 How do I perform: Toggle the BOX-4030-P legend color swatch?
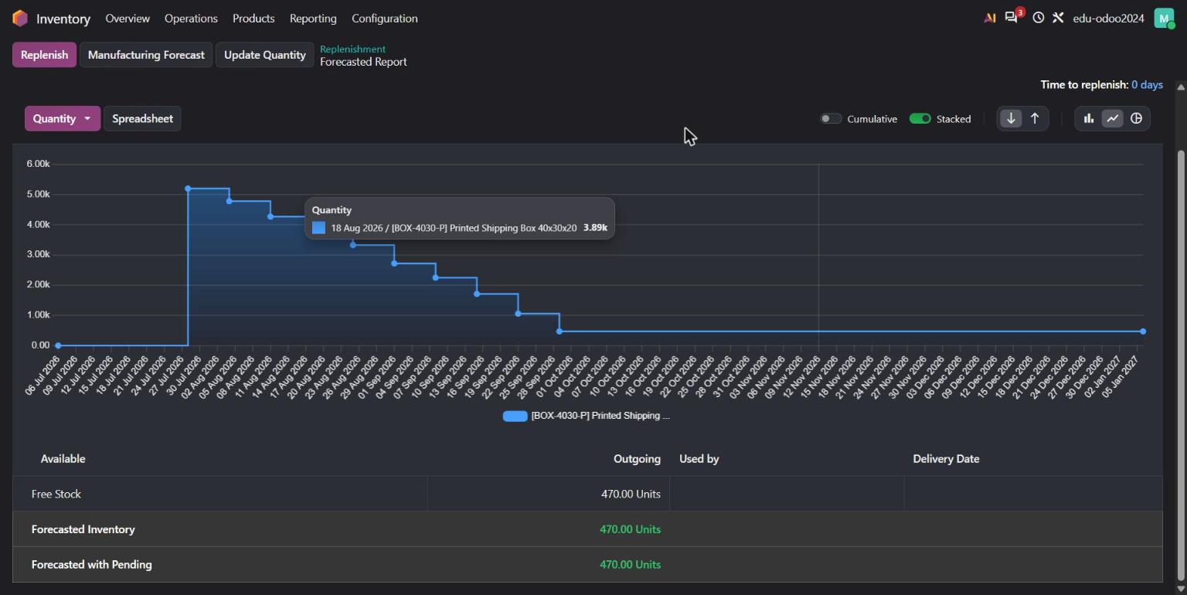[x=515, y=416]
